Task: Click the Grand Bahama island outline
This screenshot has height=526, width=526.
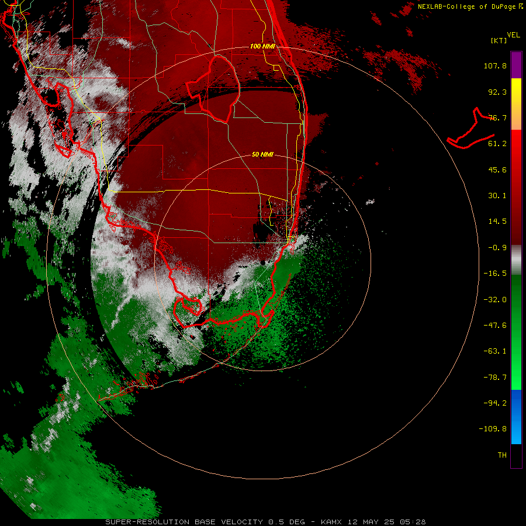Action: click(x=470, y=128)
